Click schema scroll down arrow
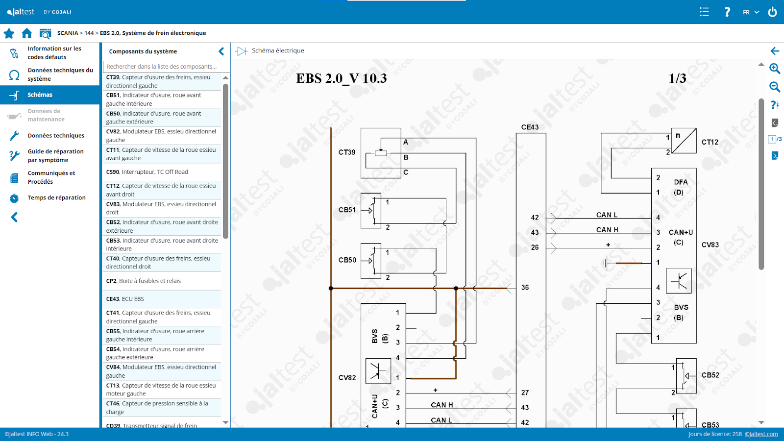The height and width of the screenshot is (441, 784). coord(761,422)
